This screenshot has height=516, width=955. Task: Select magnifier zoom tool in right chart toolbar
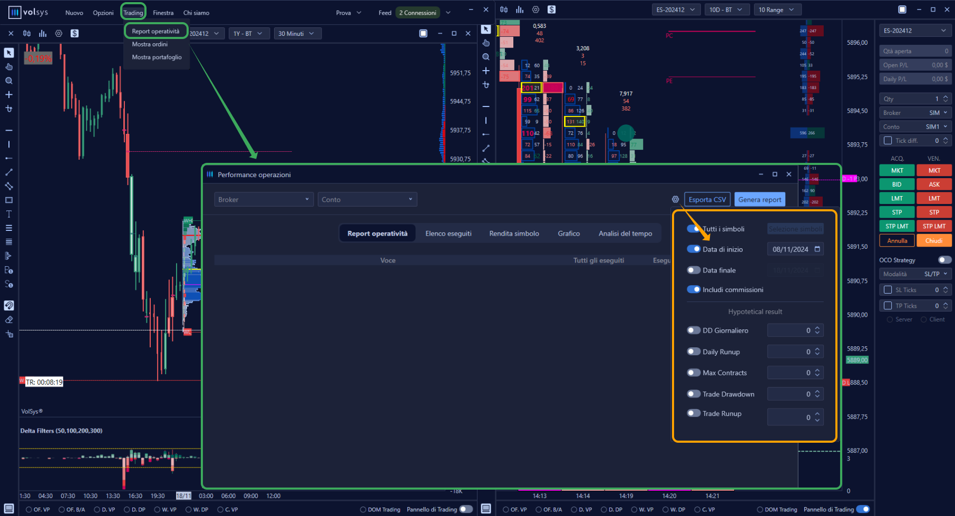pyautogui.click(x=486, y=57)
